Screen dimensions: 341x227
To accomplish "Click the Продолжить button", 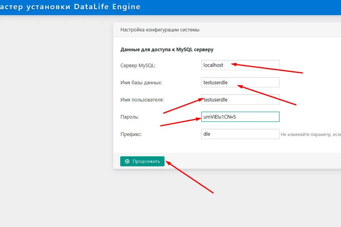I will click(142, 161).
